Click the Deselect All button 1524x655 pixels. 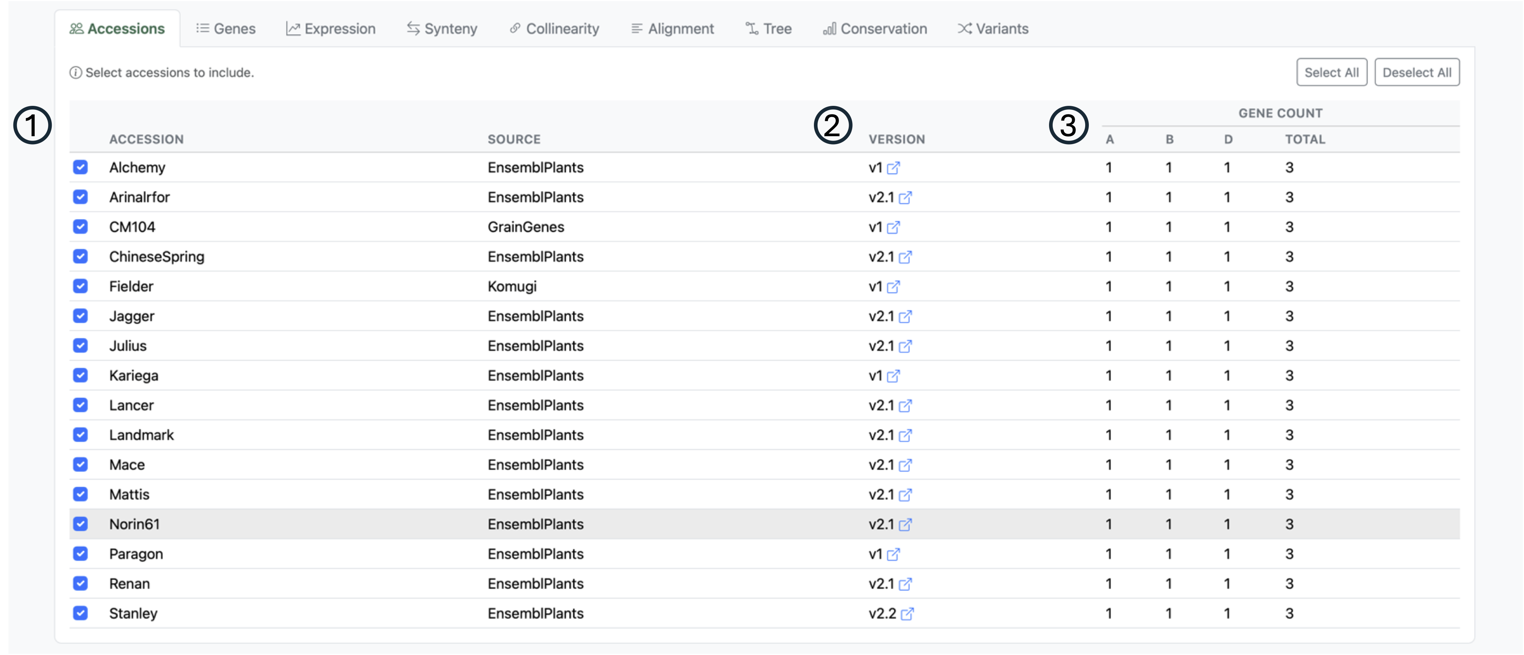tap(1417, 72)
